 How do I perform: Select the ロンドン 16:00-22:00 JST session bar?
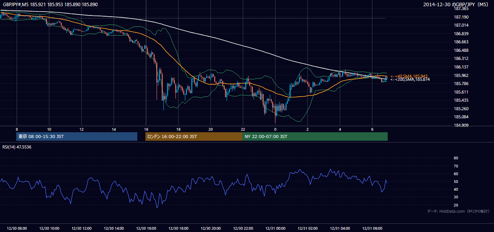click(194, 136)
